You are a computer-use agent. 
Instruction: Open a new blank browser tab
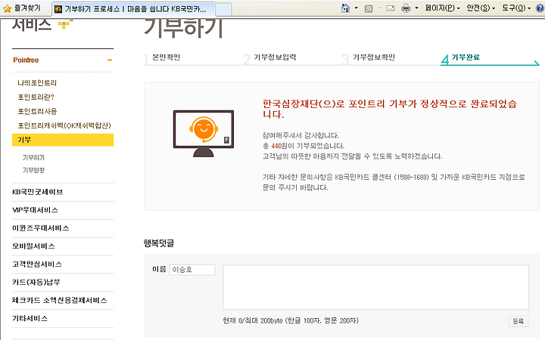click(223, 9)
